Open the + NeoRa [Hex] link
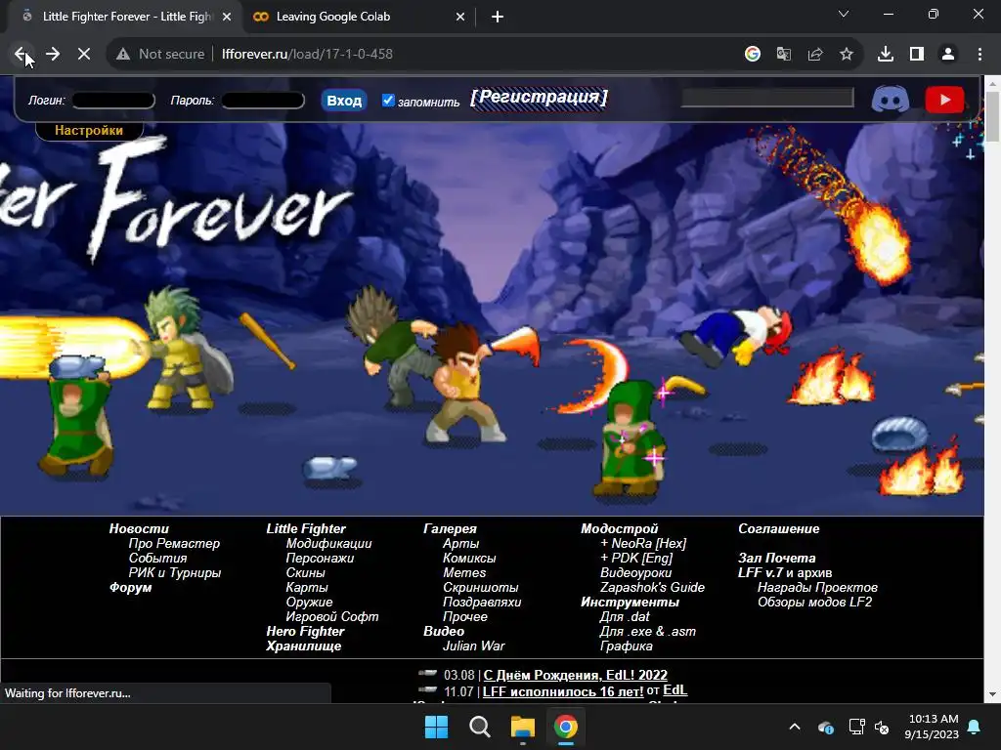 click(x=643, y=543)
